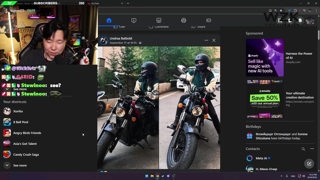Screen dimensions: 320x180
Task: Open post options for Undraa Batbold's post
Action: [x=206, y=40]
